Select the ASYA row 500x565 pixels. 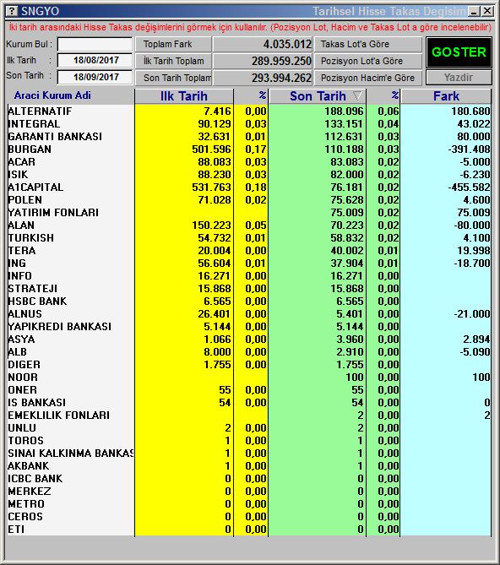(249, 339)
